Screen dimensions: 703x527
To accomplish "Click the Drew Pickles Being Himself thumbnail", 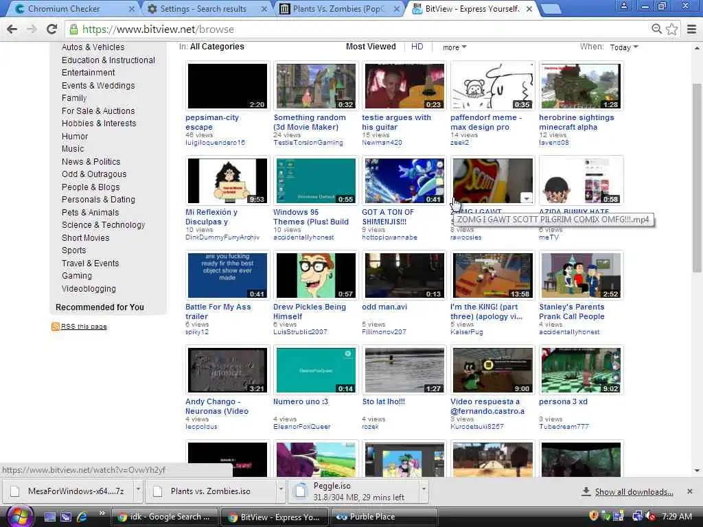I will click(x=316, y=275).
